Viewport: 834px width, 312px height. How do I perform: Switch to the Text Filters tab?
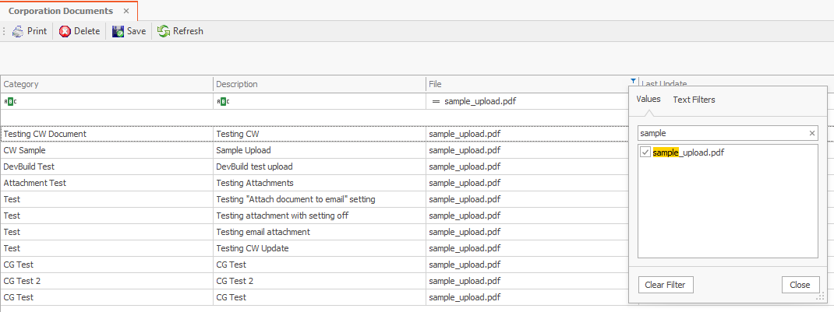click(x=694, y=100)
